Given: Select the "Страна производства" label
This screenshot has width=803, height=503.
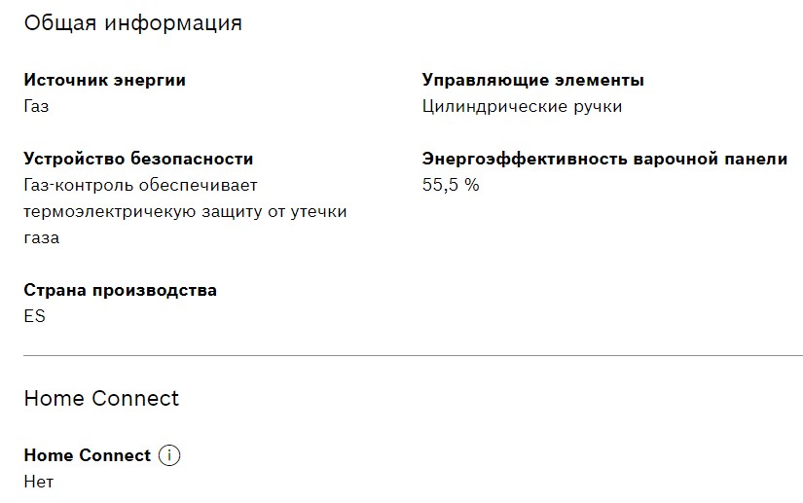Looking at the screenshot, I should pos(120,290).
